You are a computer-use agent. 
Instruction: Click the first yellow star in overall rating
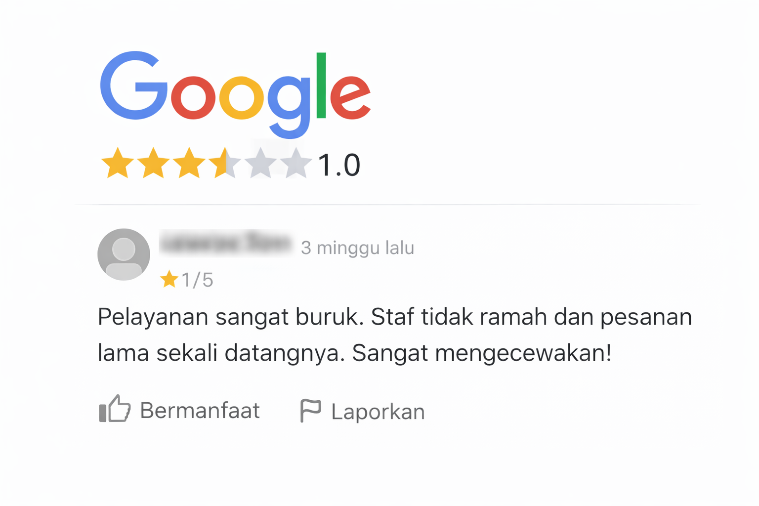pyautogui.click(x=118, y=163)
